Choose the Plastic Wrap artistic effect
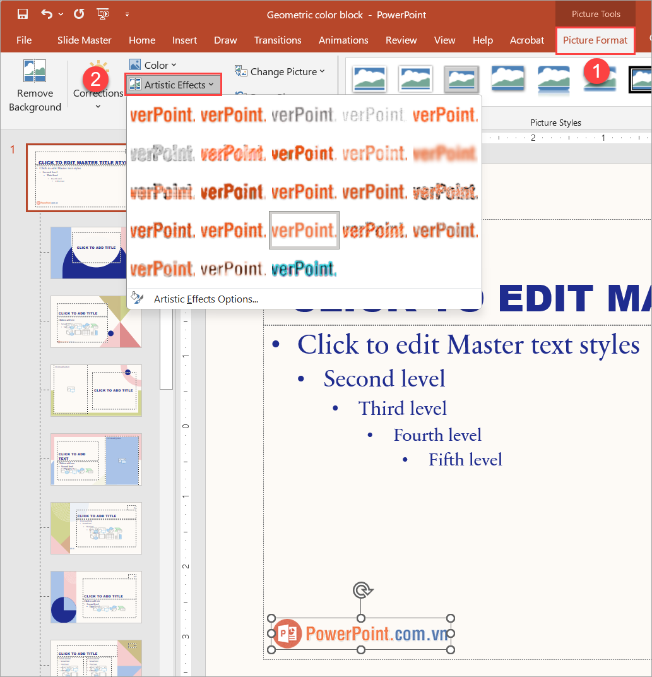 click(x=445, y=230)
